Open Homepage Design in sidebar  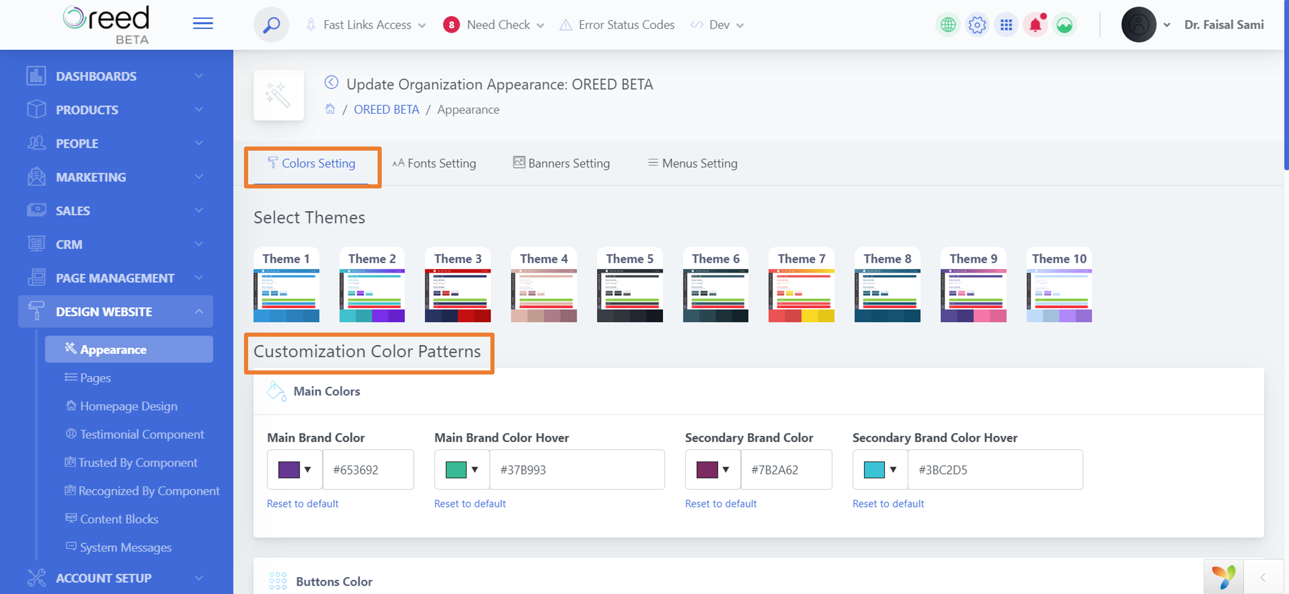coord(122,406)
